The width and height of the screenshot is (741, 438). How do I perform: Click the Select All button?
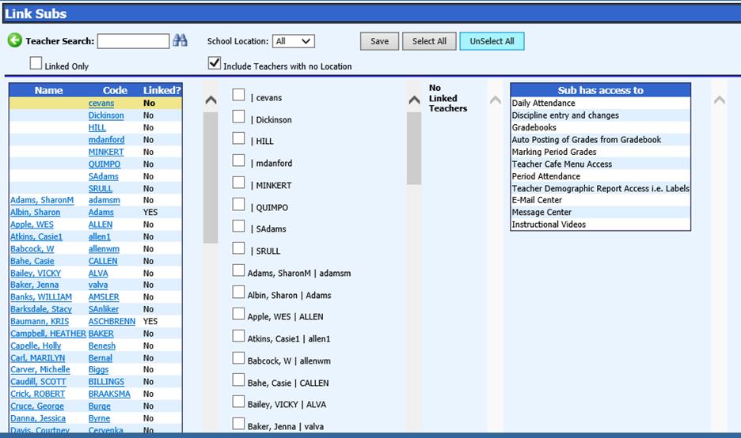click(x=429, y=41)
